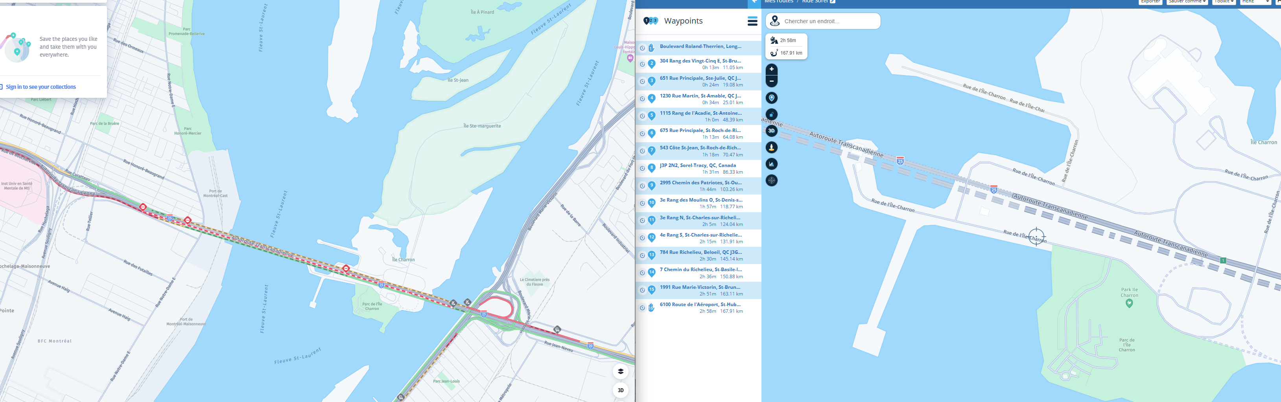The width and height of the screenshot is (1281, 402).
Task: Click roadwork icon near Rue Jean-Neveu
Action: 557,329
